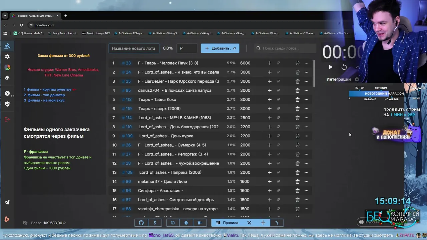Open the Chrome apps grid in the bookmarks bar
This screenshot has width=427, height=240.
coord(5,33)
